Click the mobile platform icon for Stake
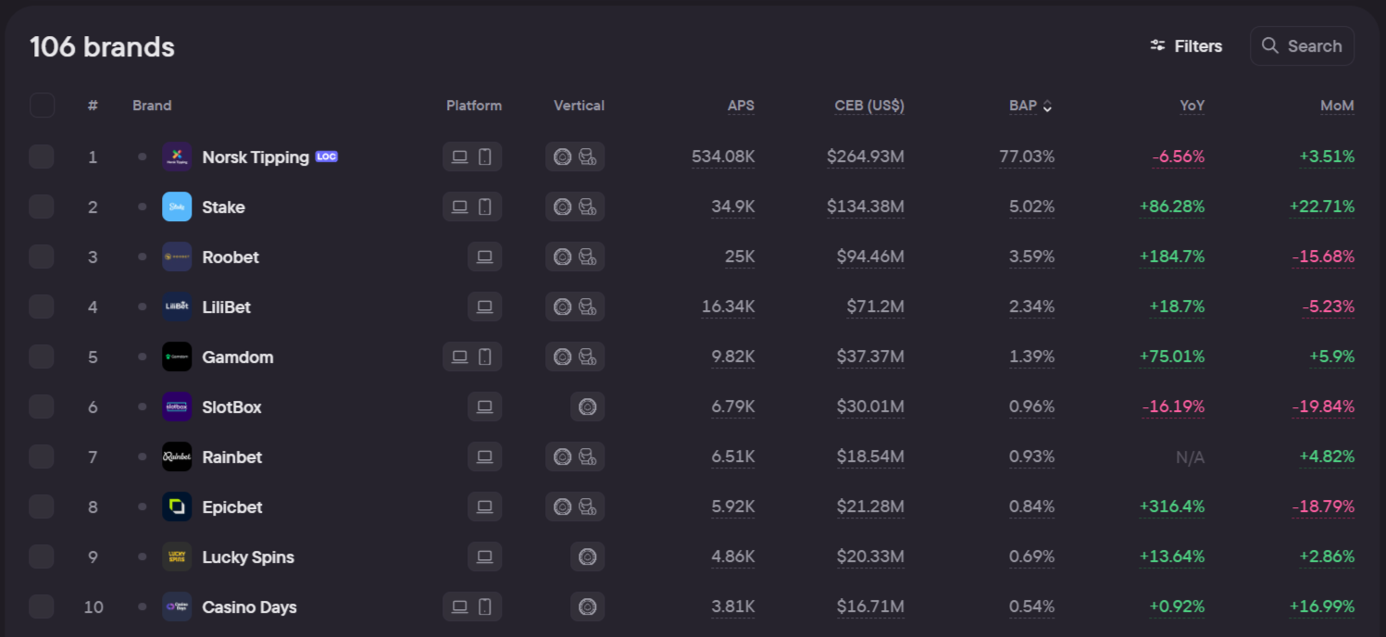This screenshot has width=1386, height=637. [485, 206]
